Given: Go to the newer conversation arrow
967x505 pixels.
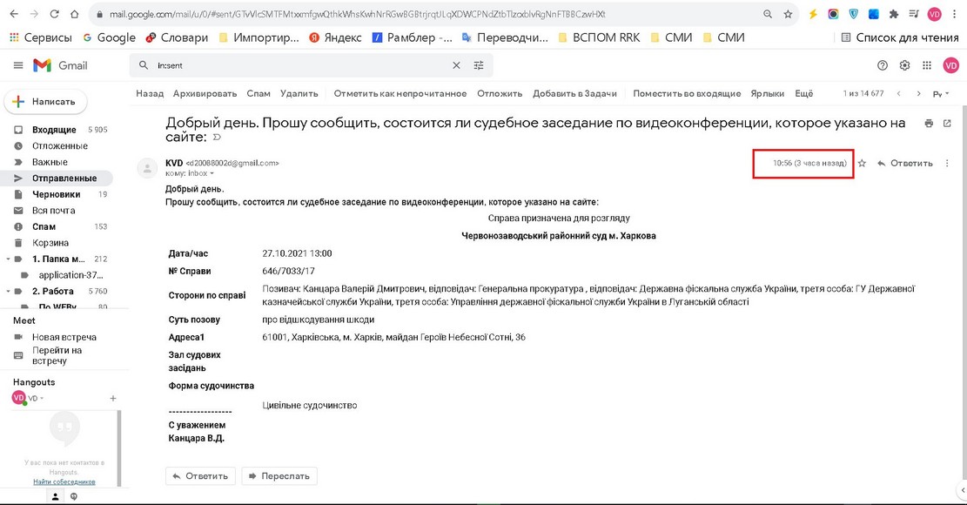Looking at the screenshot, I should [x=898, y=94].
